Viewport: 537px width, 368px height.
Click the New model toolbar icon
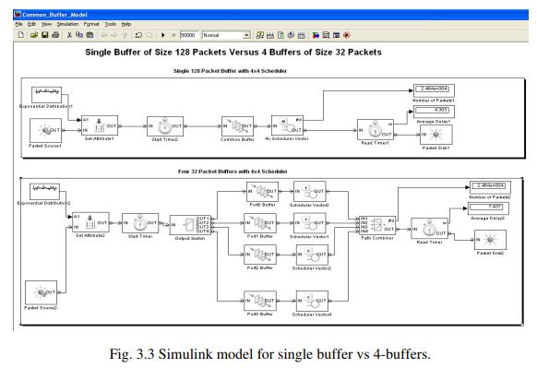point(21,35)
